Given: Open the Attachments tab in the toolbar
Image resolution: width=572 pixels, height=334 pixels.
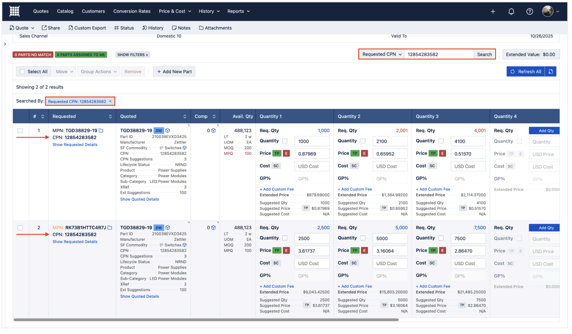Looking at the screenshot, I should 215,28.
